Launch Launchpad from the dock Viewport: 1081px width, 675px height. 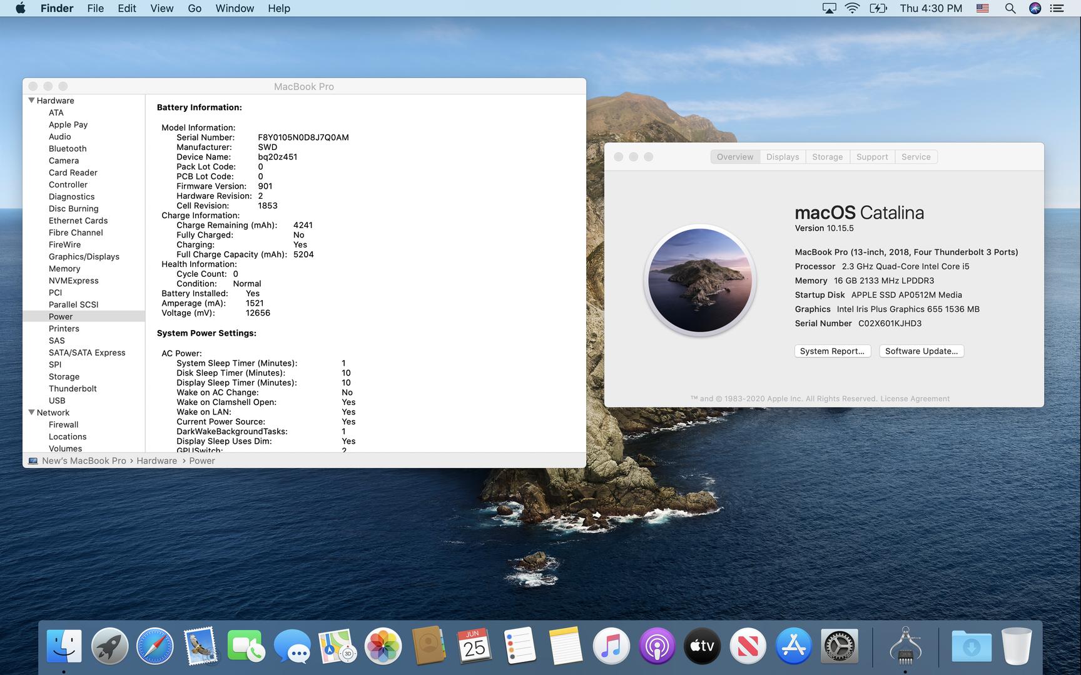click(x=109, y=646)
